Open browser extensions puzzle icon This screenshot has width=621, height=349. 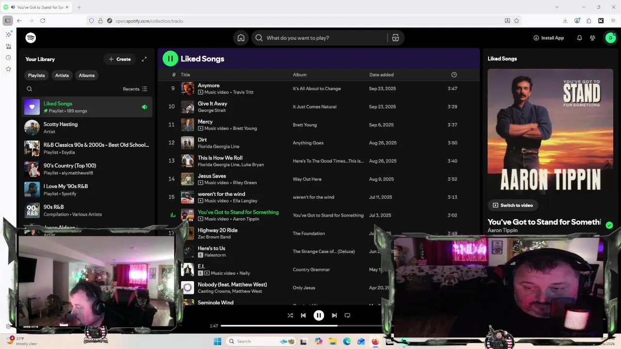pos(588,21)
